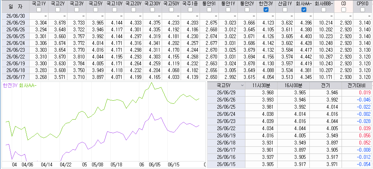Click the 06/05 chart axis label
The height and width of the screenshot is (169, 373).
(x=155, y=164)
